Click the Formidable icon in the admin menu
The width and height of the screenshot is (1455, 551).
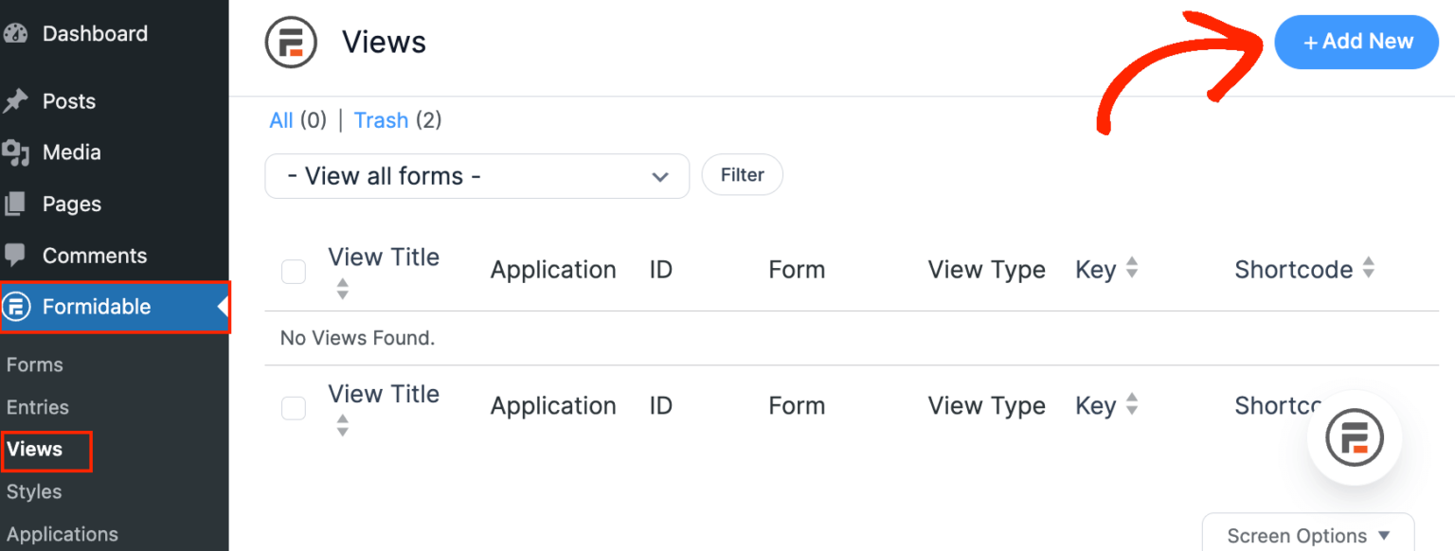click(x=16, y=306)
